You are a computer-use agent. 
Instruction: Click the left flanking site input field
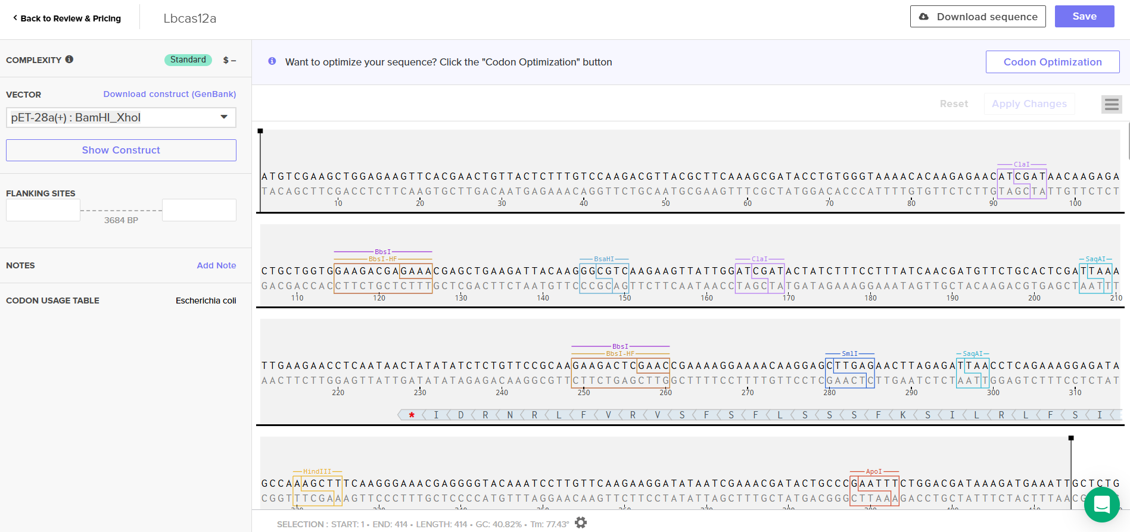[x=43, y=210]
